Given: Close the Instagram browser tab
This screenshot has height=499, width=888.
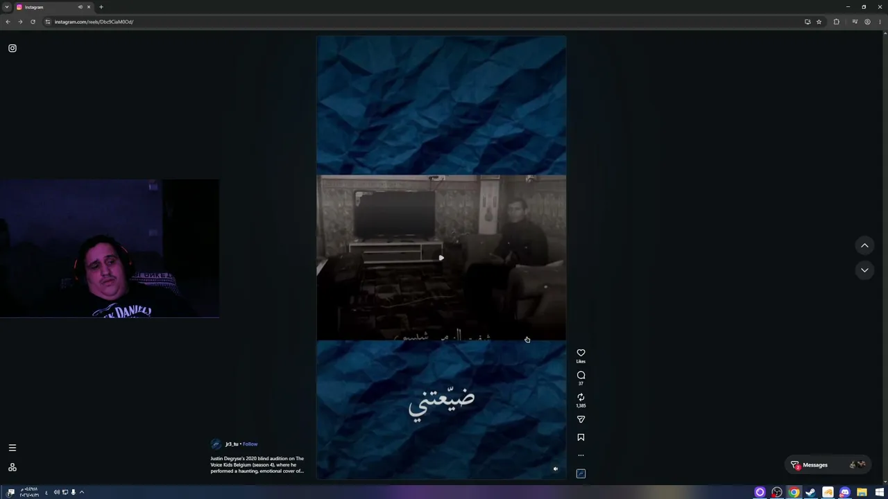Looking at the screenshot, I should pos(89,7).
